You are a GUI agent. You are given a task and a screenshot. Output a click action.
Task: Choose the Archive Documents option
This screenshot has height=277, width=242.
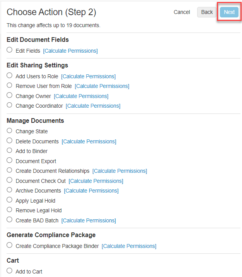point(10,190)
